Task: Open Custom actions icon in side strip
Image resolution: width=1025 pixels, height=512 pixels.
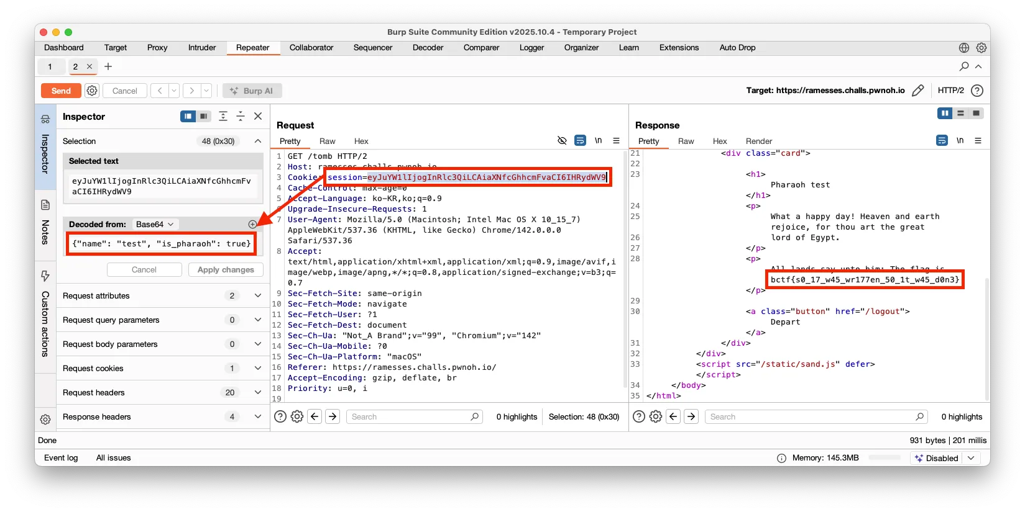Action: 45,276
